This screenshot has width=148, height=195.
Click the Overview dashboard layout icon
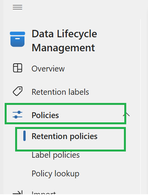17,68
